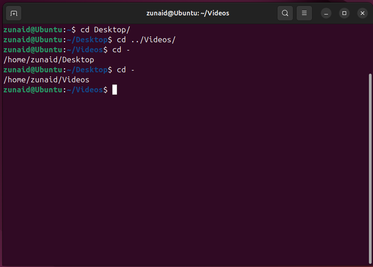Click the /home/zunaid/Videos output line
Viewport: 373px width, 267px height.
click(x=46, y=79)
